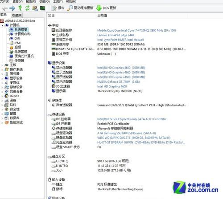Select the 电源管理 tree icon
The width and height of the screenshot is (223, 199).
[11, 52]
